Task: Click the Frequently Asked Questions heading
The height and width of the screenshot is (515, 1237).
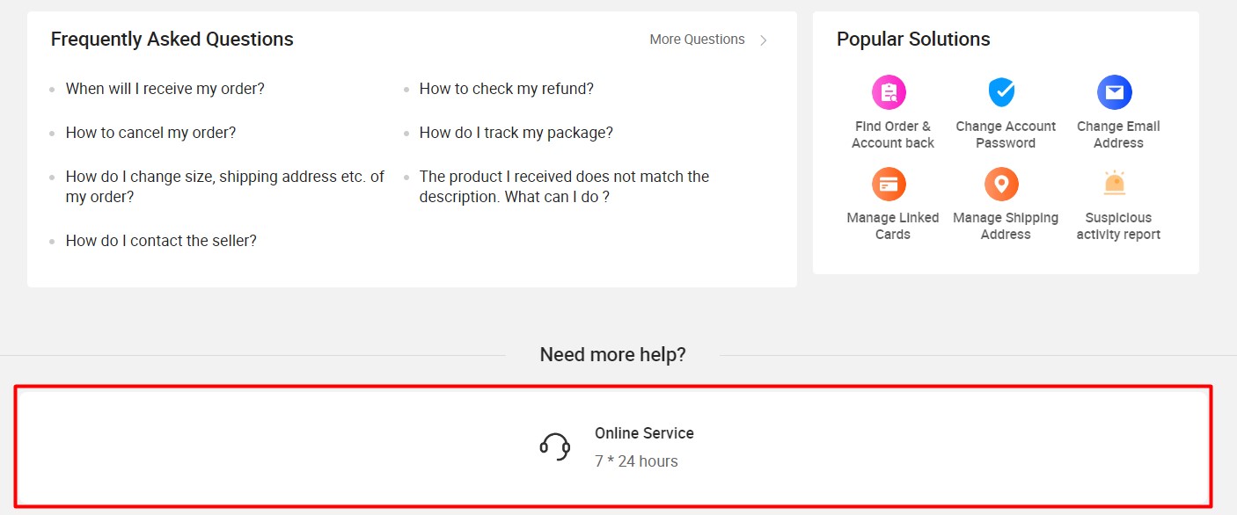Action: click(x=172, y=39)
